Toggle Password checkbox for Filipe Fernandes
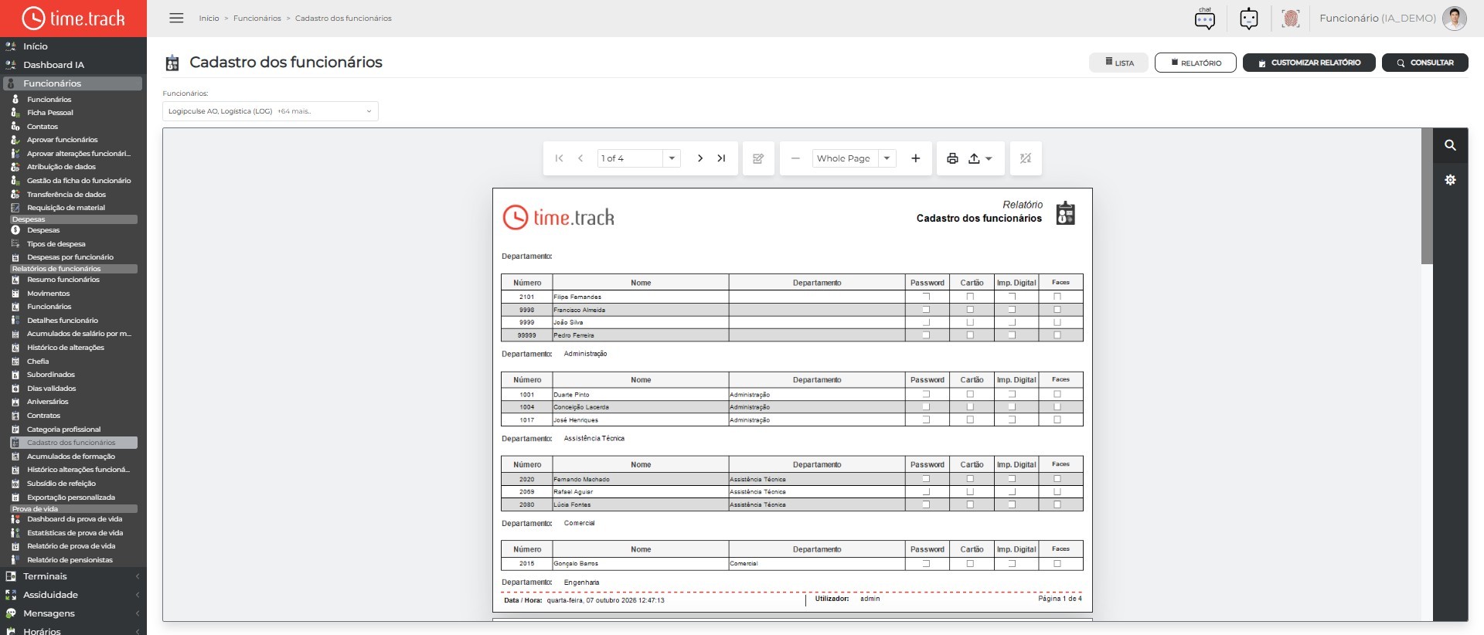Image resolution: width=1484 pixels, height=635 pixels. tap(926, 297)
